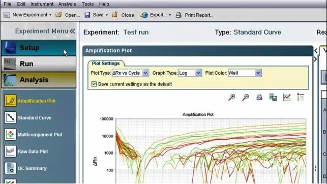This screenshot has width=327, height=184.
Task: Uncheck Save current settings as the default
Action: click(94, 84)
